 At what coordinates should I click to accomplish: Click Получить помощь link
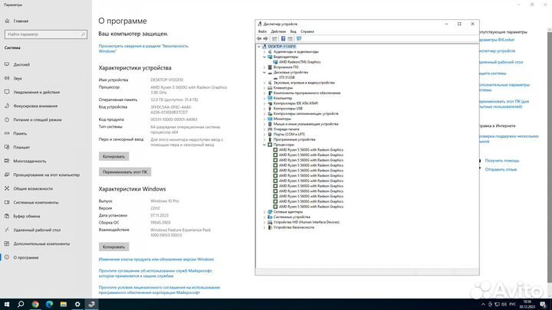tap(502, 161)
